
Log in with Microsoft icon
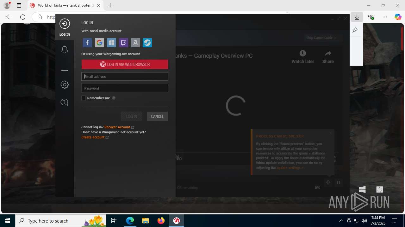point(111,43)
